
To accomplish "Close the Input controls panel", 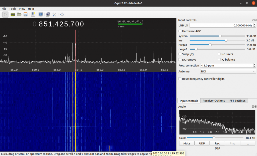I will (255, 20).
